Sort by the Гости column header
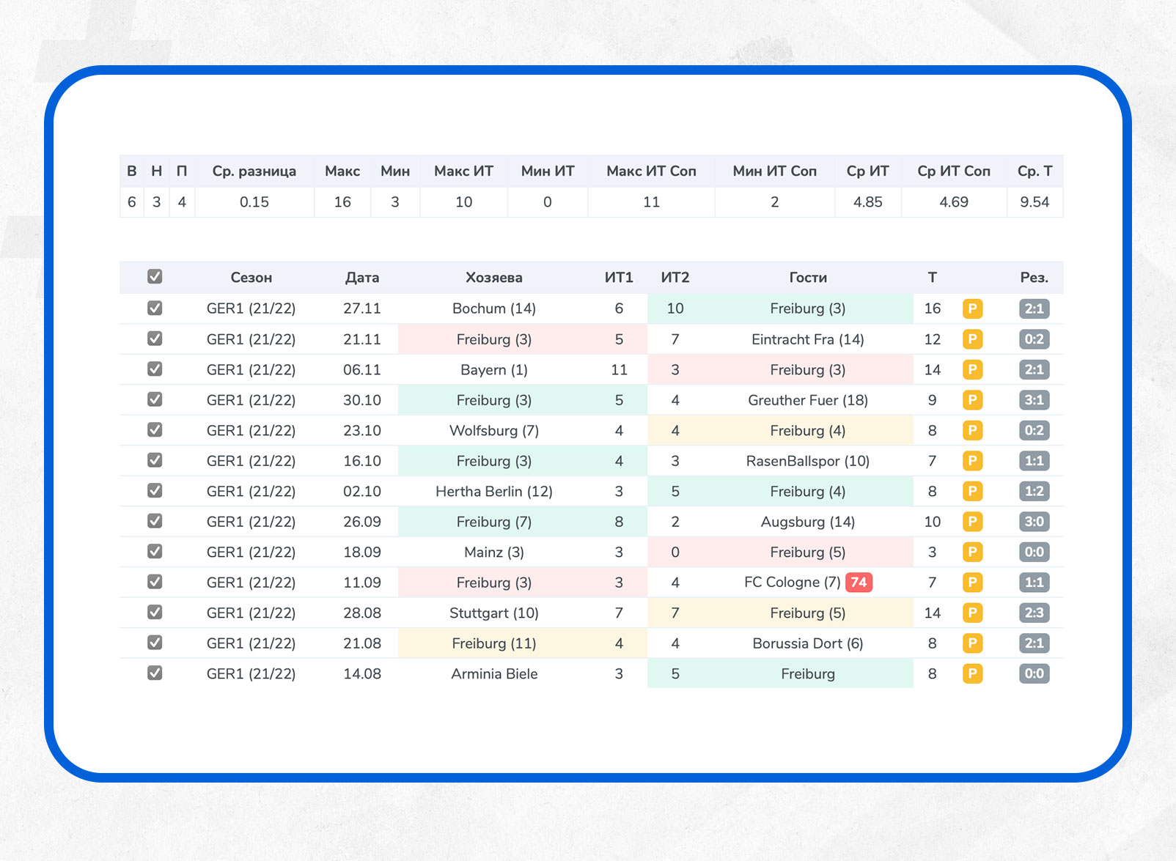This screenshot has height=861, width=1176. (x=807, y=278)
